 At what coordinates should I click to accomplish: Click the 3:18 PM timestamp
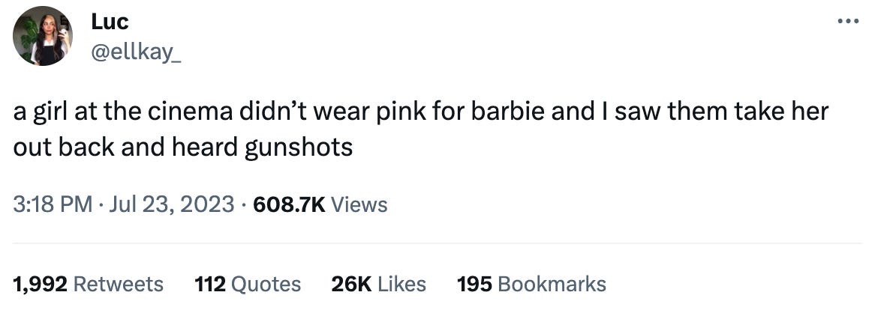(53, 204)
